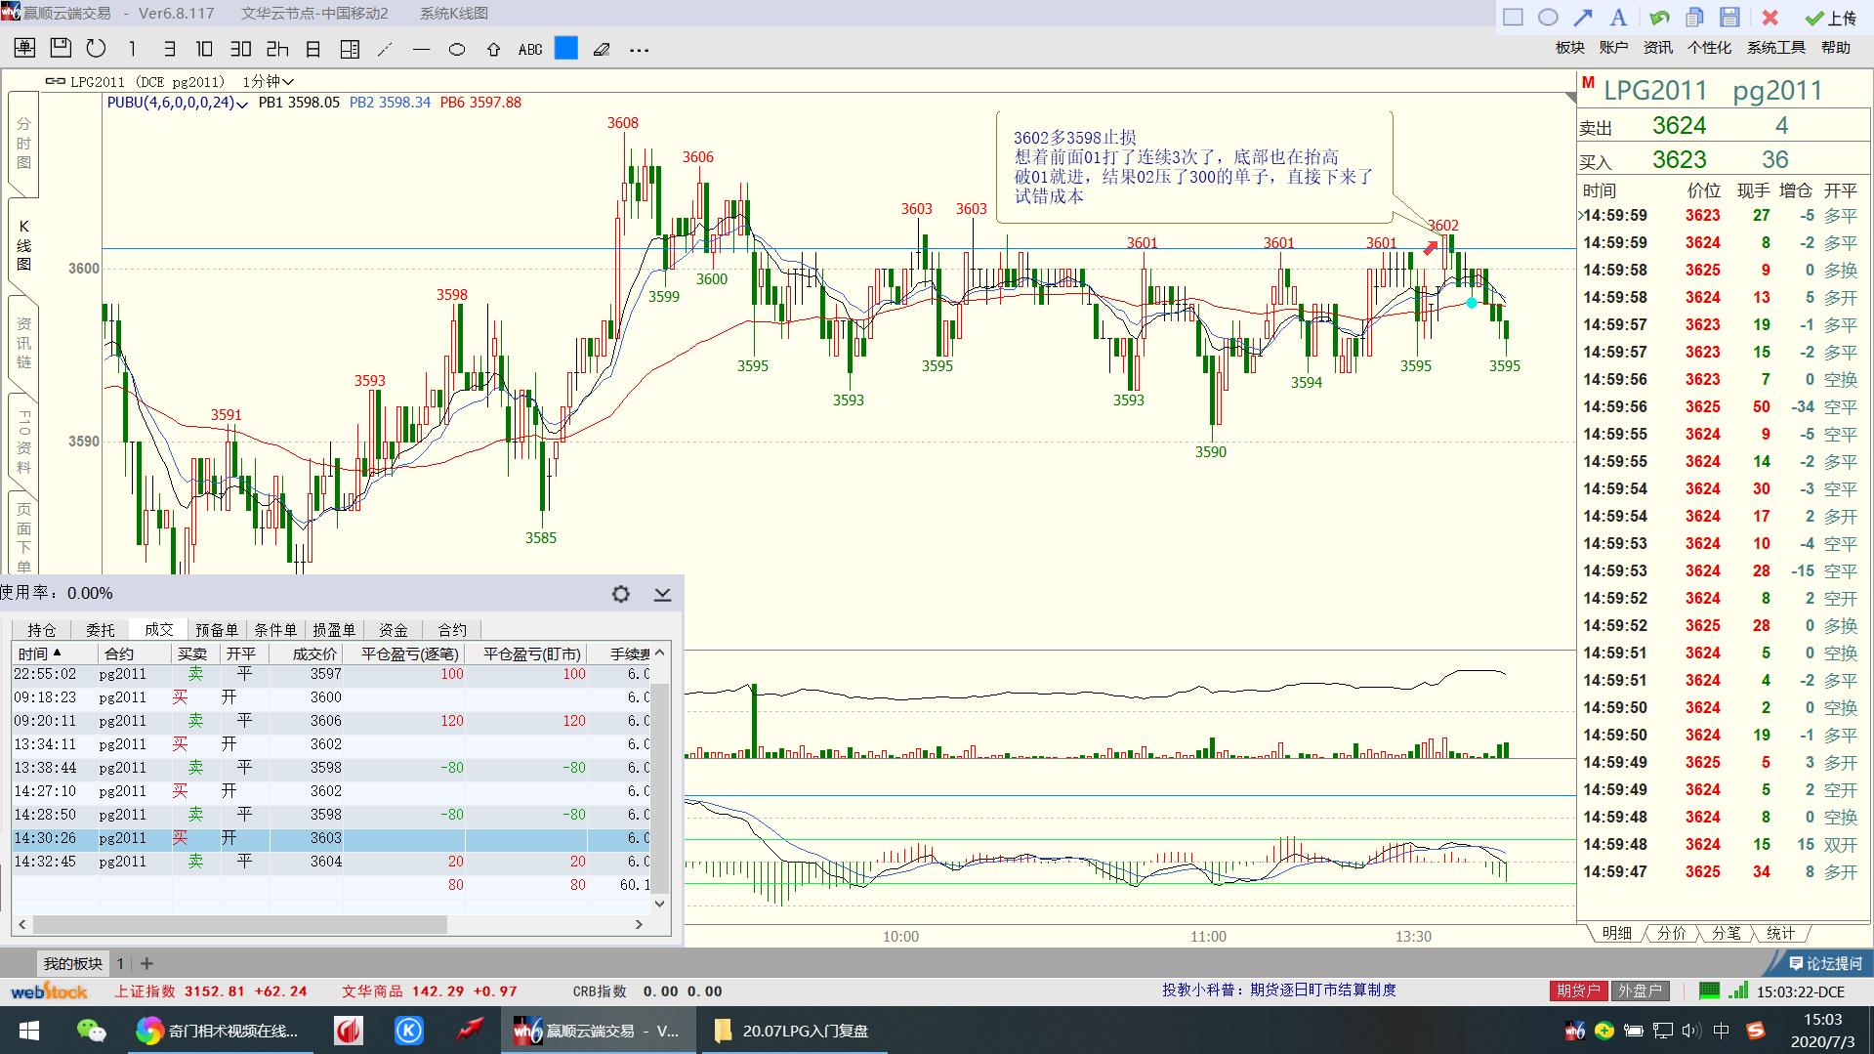Open the 系统工具 menu
The width and height of the screenshot is (1874, 1054).
[x=1776, y=47]
